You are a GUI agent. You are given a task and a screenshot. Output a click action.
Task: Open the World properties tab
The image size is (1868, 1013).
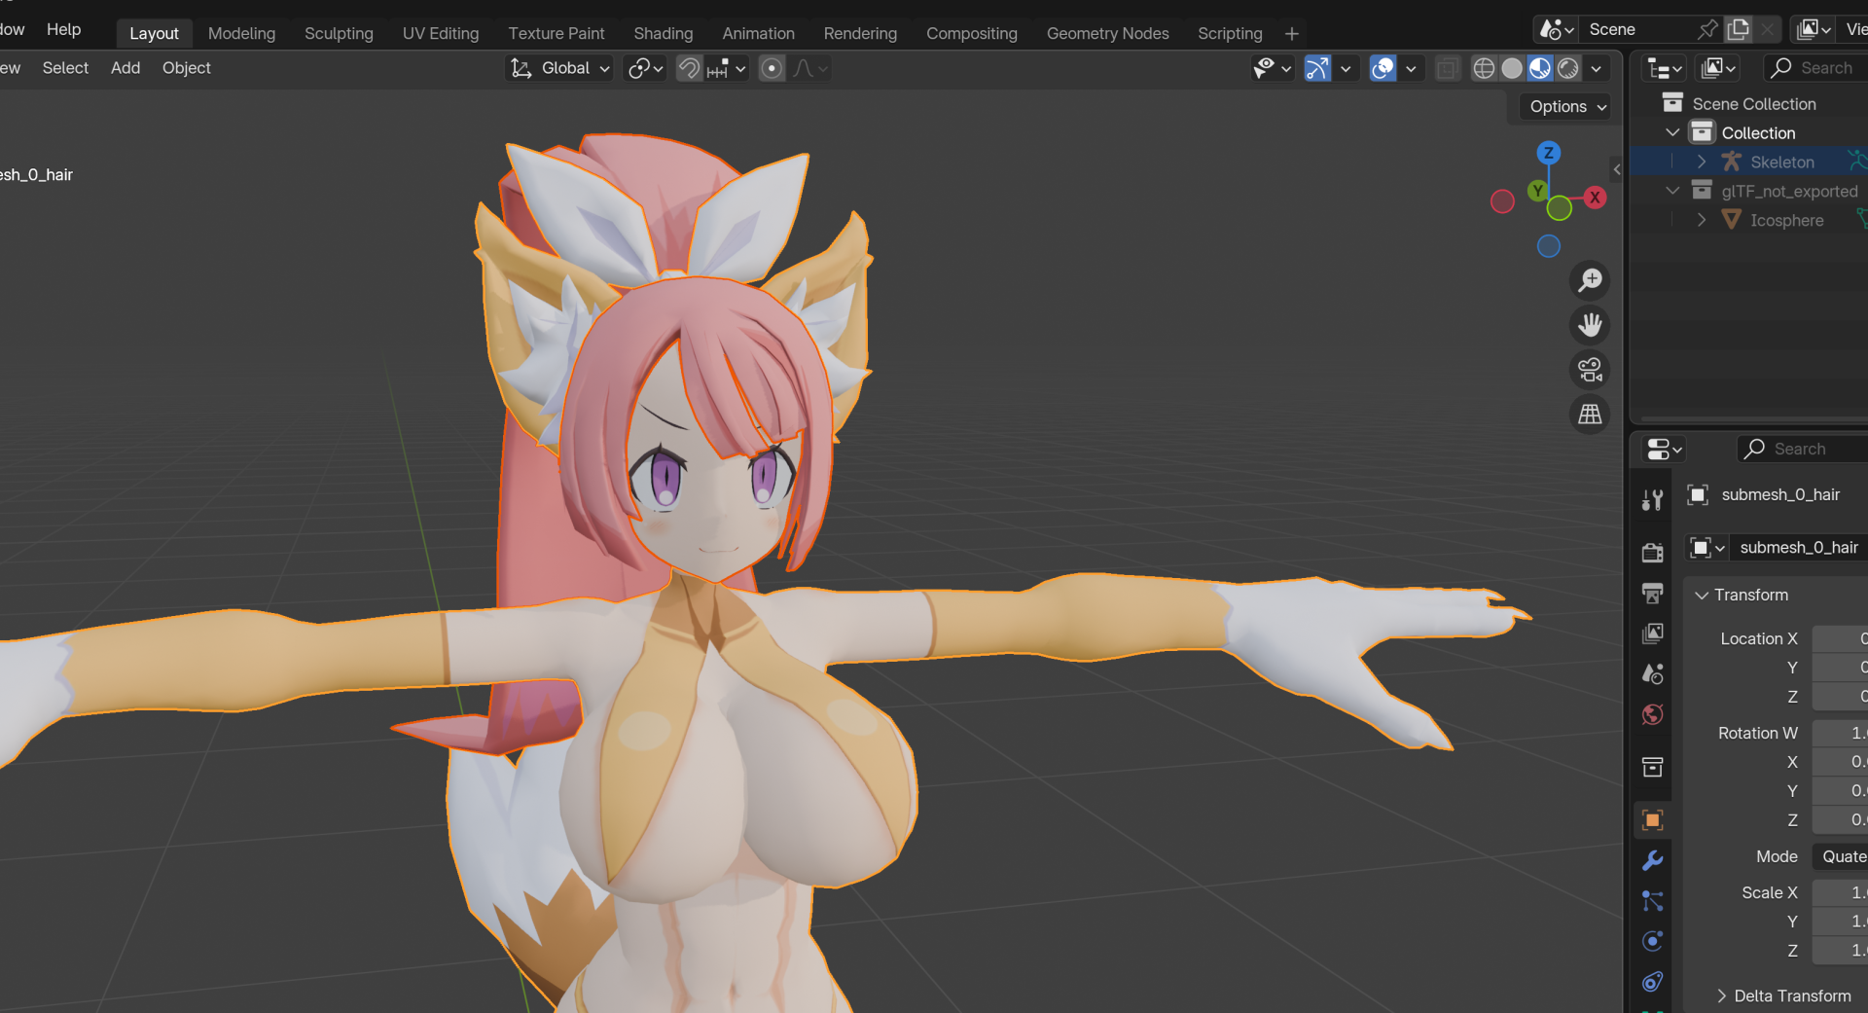1652,715
